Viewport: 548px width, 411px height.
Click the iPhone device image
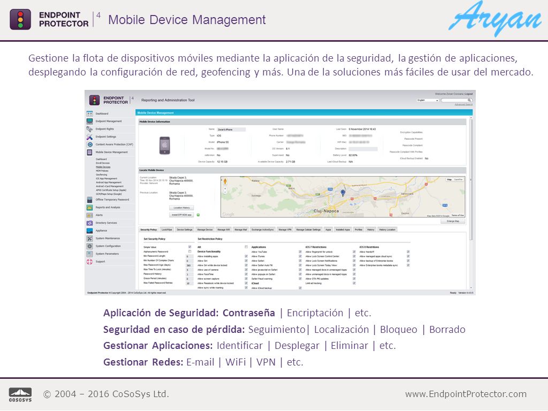click(165, 146)
